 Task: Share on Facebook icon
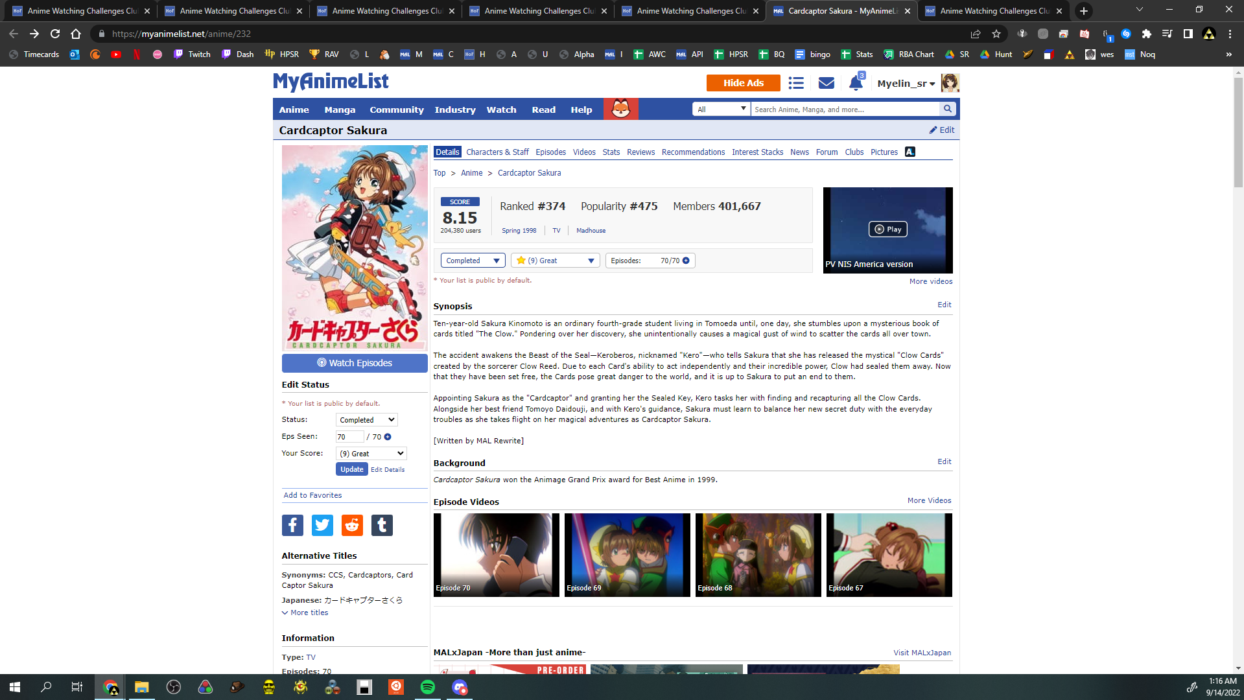click(292, 525)
